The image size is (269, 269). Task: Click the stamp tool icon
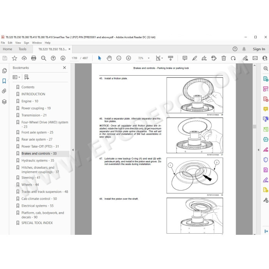pos(214,58)
